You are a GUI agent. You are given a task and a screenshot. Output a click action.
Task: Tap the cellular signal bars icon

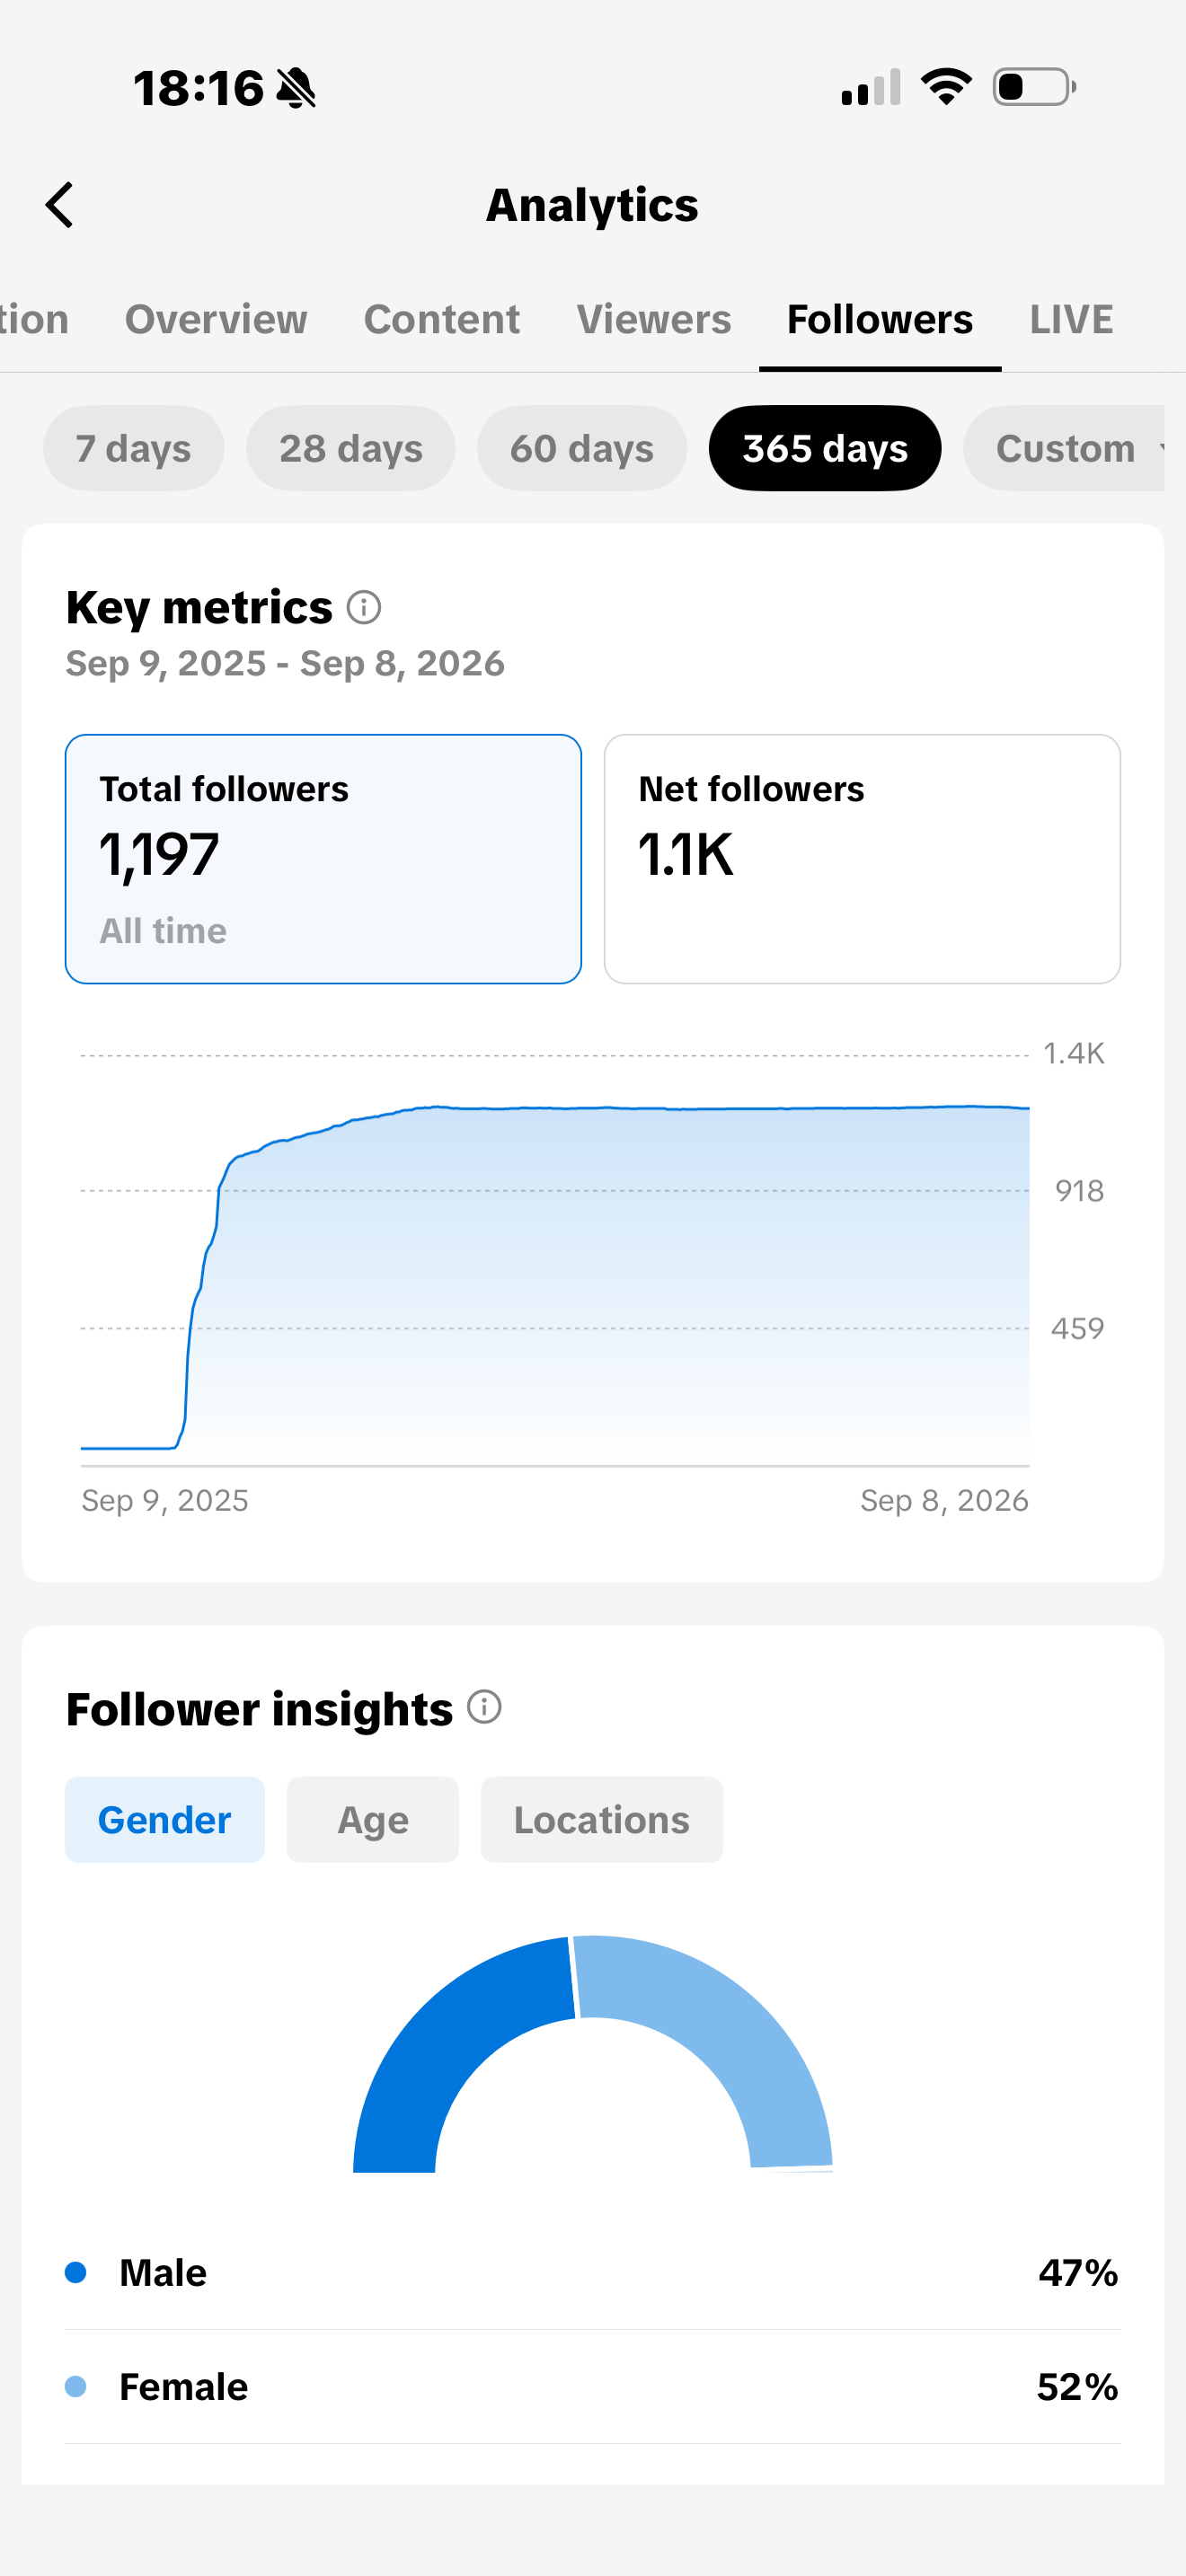[871, 88]
